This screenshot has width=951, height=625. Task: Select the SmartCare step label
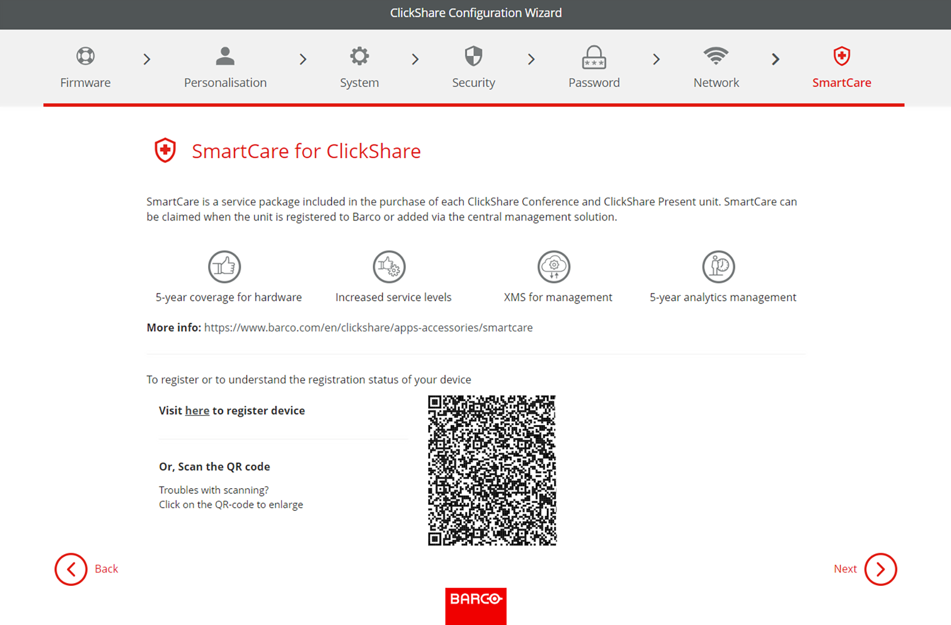tap(842, 83)
